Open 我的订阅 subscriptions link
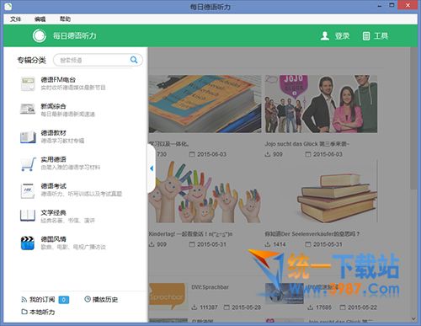This screenshot has height=326, width=421. [x=38, y=300]
